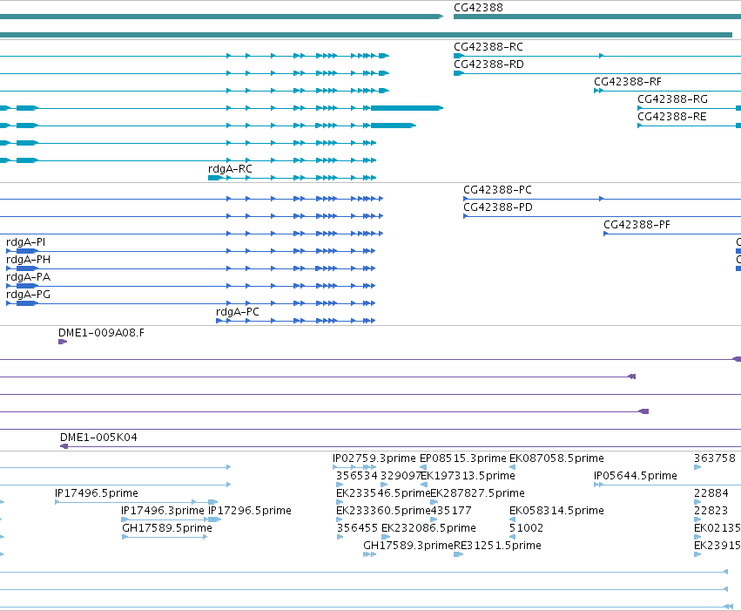The height and width of the screenshot is (611, 741).
Task: Select feature 22823
Action: pyautogui.click(x=711, y=511)
